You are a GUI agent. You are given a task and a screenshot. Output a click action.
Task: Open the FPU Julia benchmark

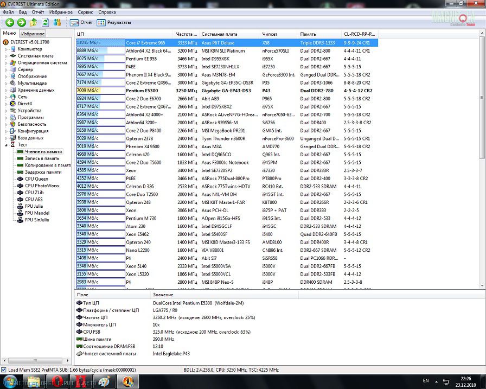pyautogui.click(x=30, y=206)
